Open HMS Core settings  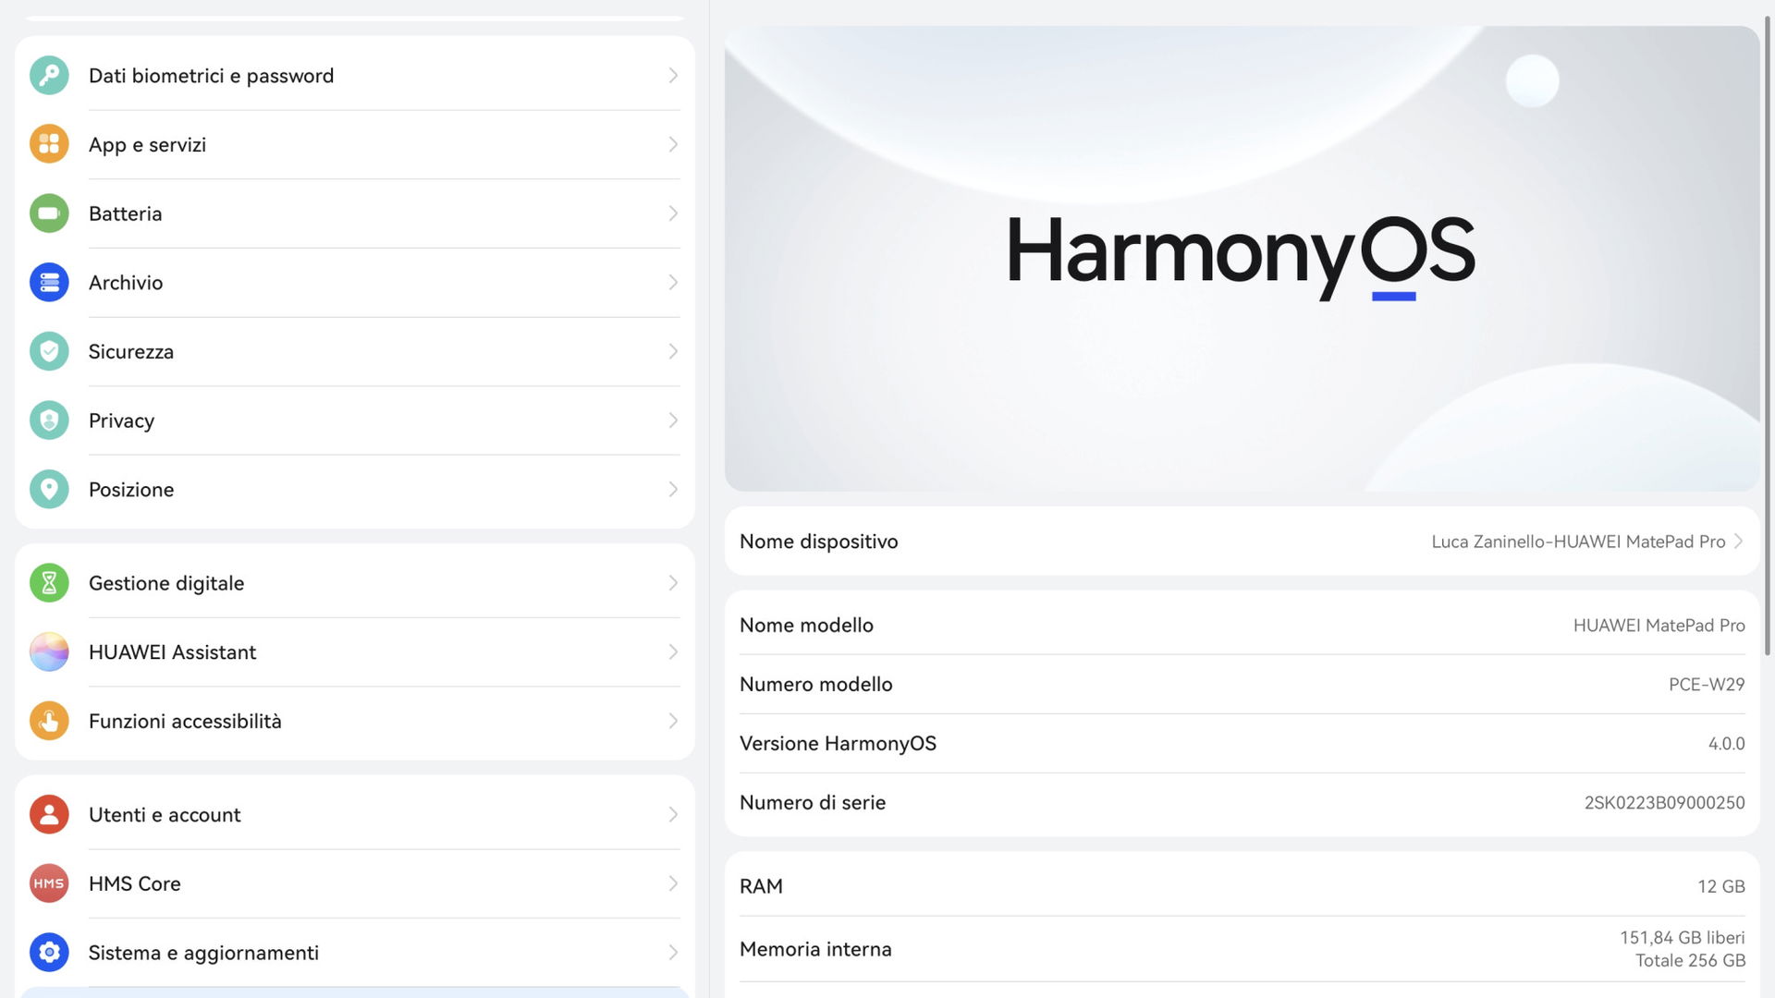tap(355, 883)
